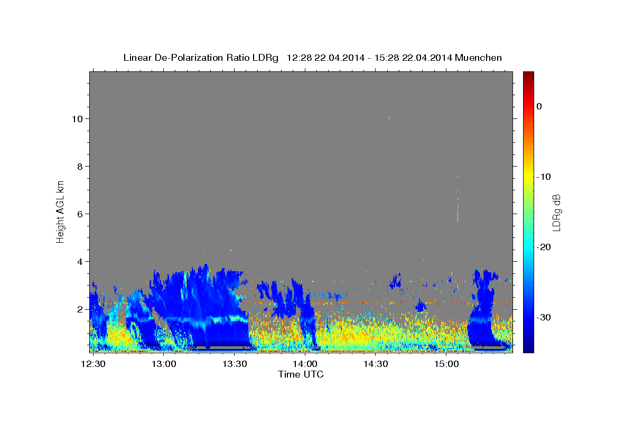The height and width of the screenshot is (423, 634).
Task: Click the dark red top of the colorbar
Action: (528, 76)
